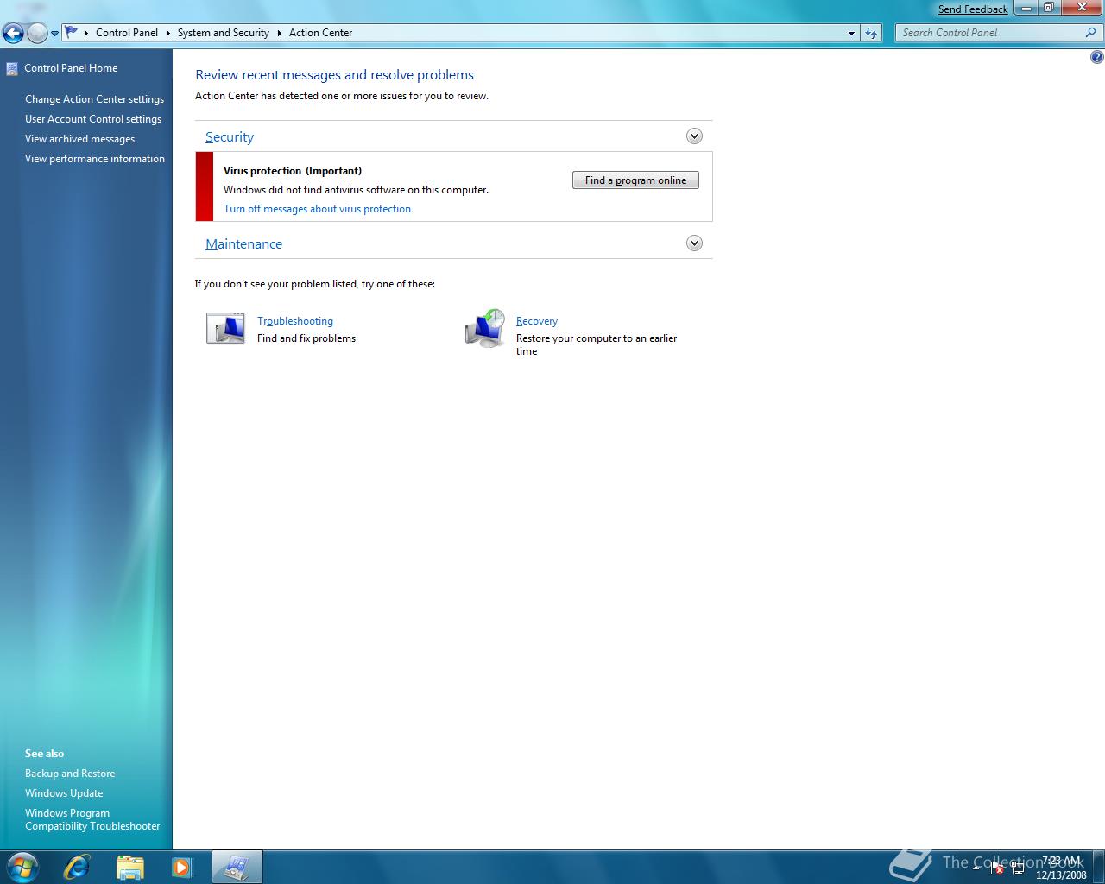The width and height of the screenshot is (1105, 884).
Task: Collapse the Security section chevron
Action: point(694,136)
